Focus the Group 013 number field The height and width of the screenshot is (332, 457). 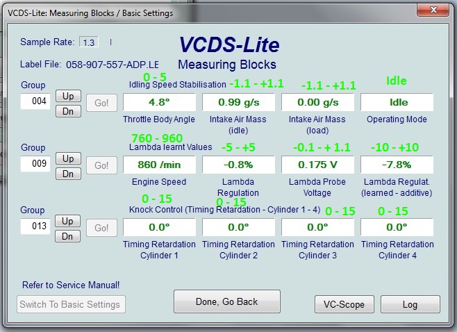pos(35,227)
